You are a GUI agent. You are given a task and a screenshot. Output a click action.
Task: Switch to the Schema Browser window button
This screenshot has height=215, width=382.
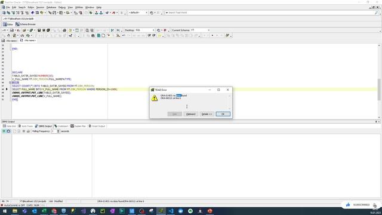tap(26, 24)
